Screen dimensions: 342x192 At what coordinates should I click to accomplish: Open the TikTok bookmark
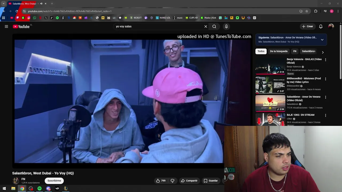[52, 18]
